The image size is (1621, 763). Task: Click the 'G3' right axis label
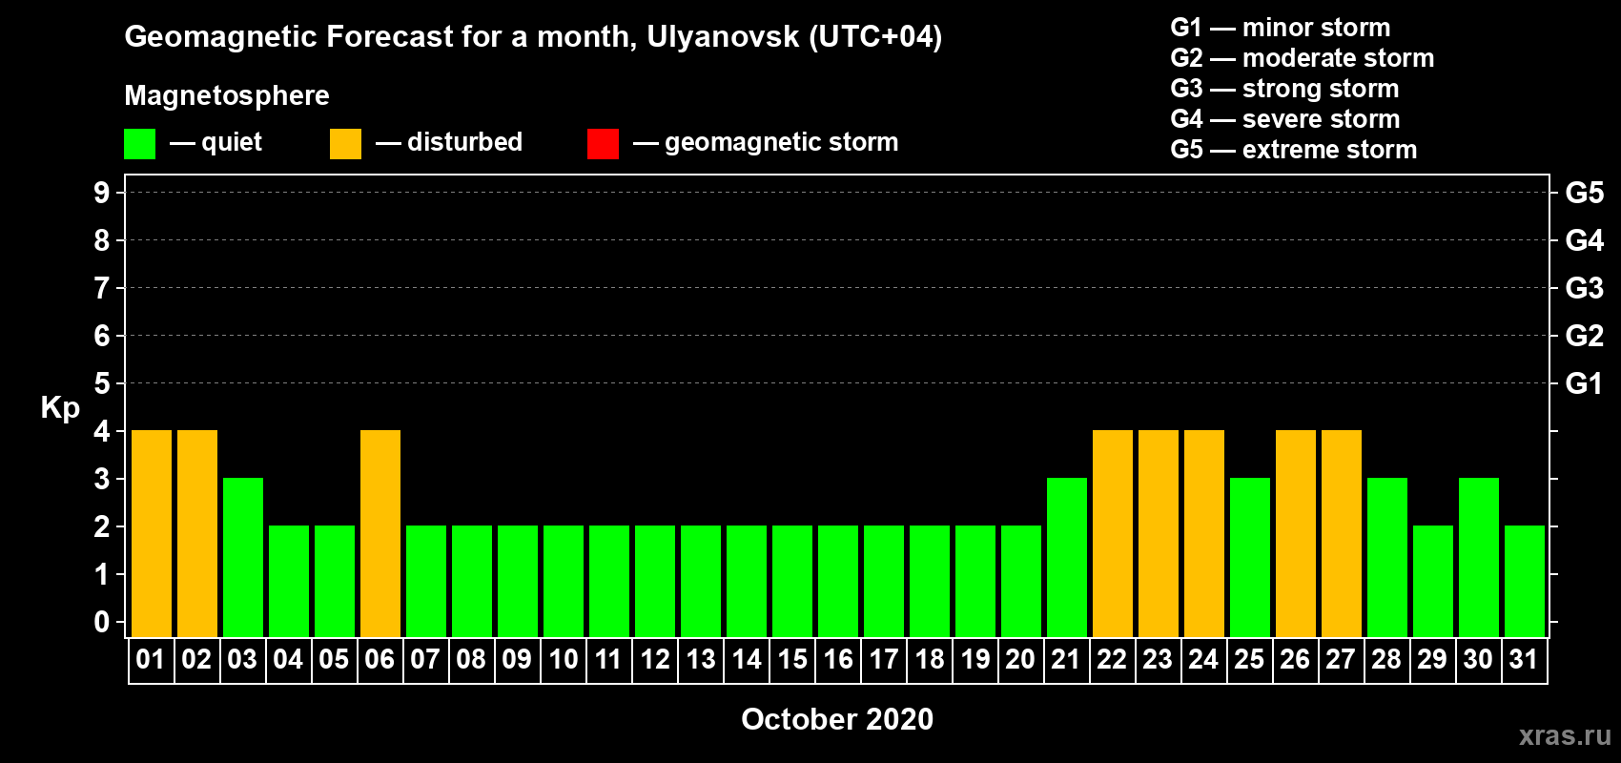1585,288
